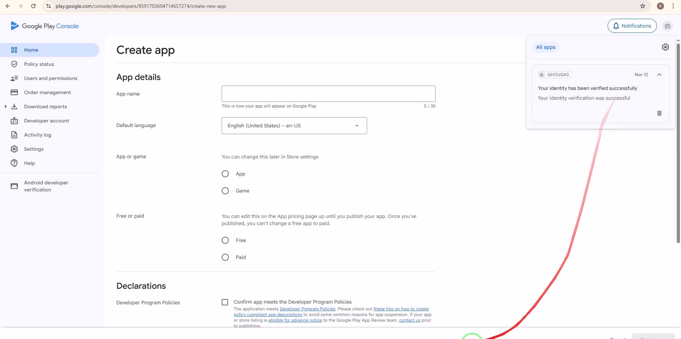The height and width of the screenshot is (339, 681).
Task: Go to Users and permissions
Action: click(x=50, y=78)
